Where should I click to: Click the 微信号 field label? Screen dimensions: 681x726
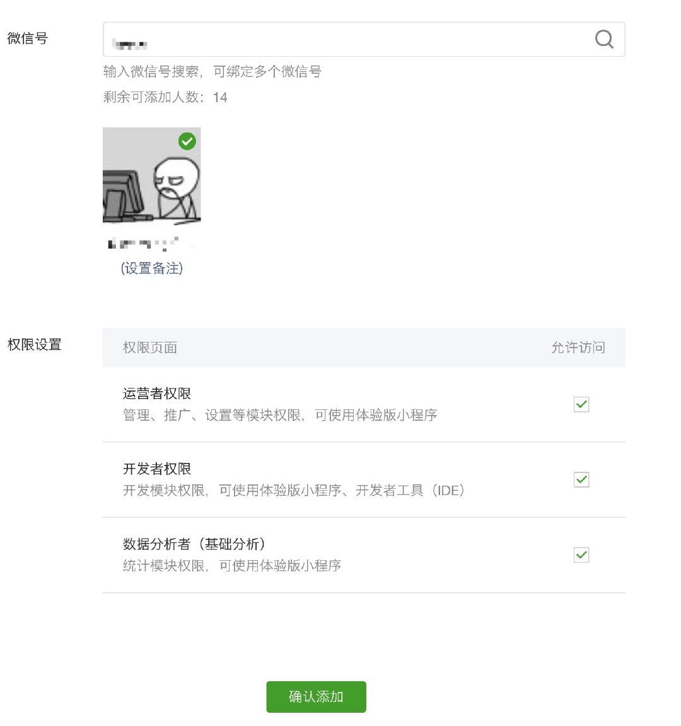tap(28, 38)
